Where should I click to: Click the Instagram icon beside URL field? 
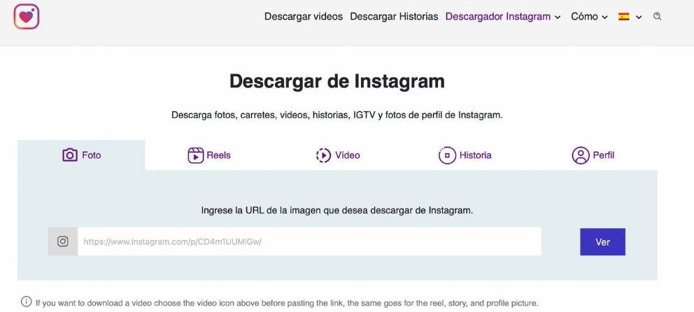click(63, 241)
